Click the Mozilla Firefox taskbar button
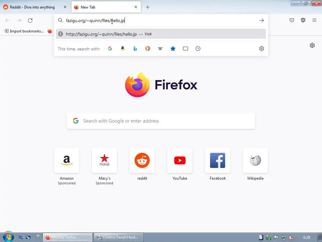 tap(68, 237)
